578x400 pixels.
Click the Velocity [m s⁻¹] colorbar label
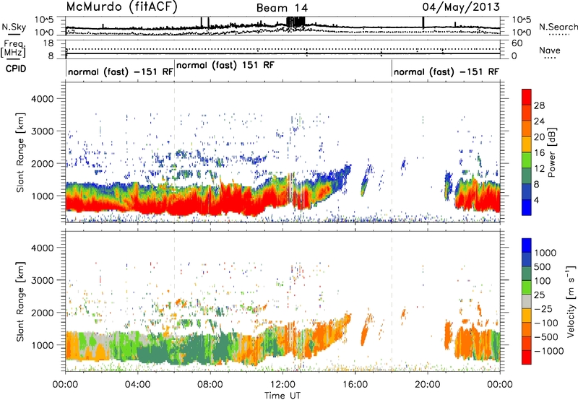click(571, 301)
